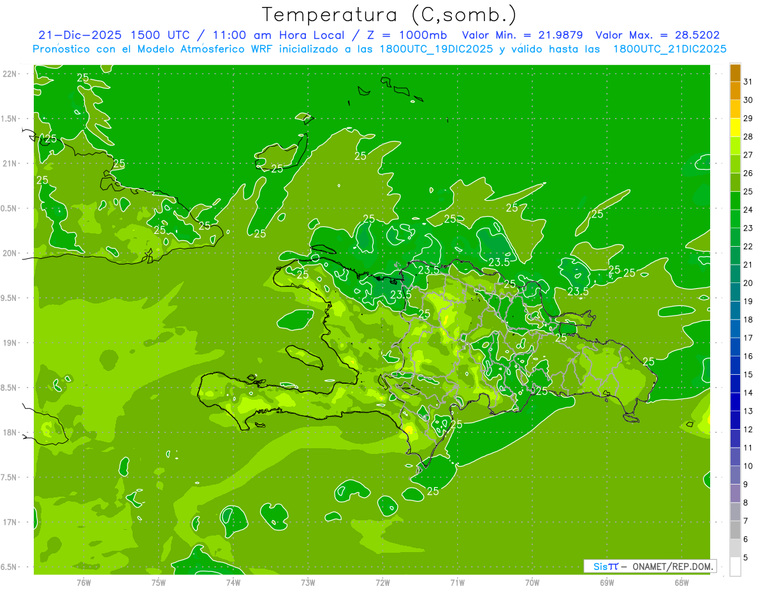Click color bar segment between 6 and 7
765x591 pixels.
[x=735, y=530]
